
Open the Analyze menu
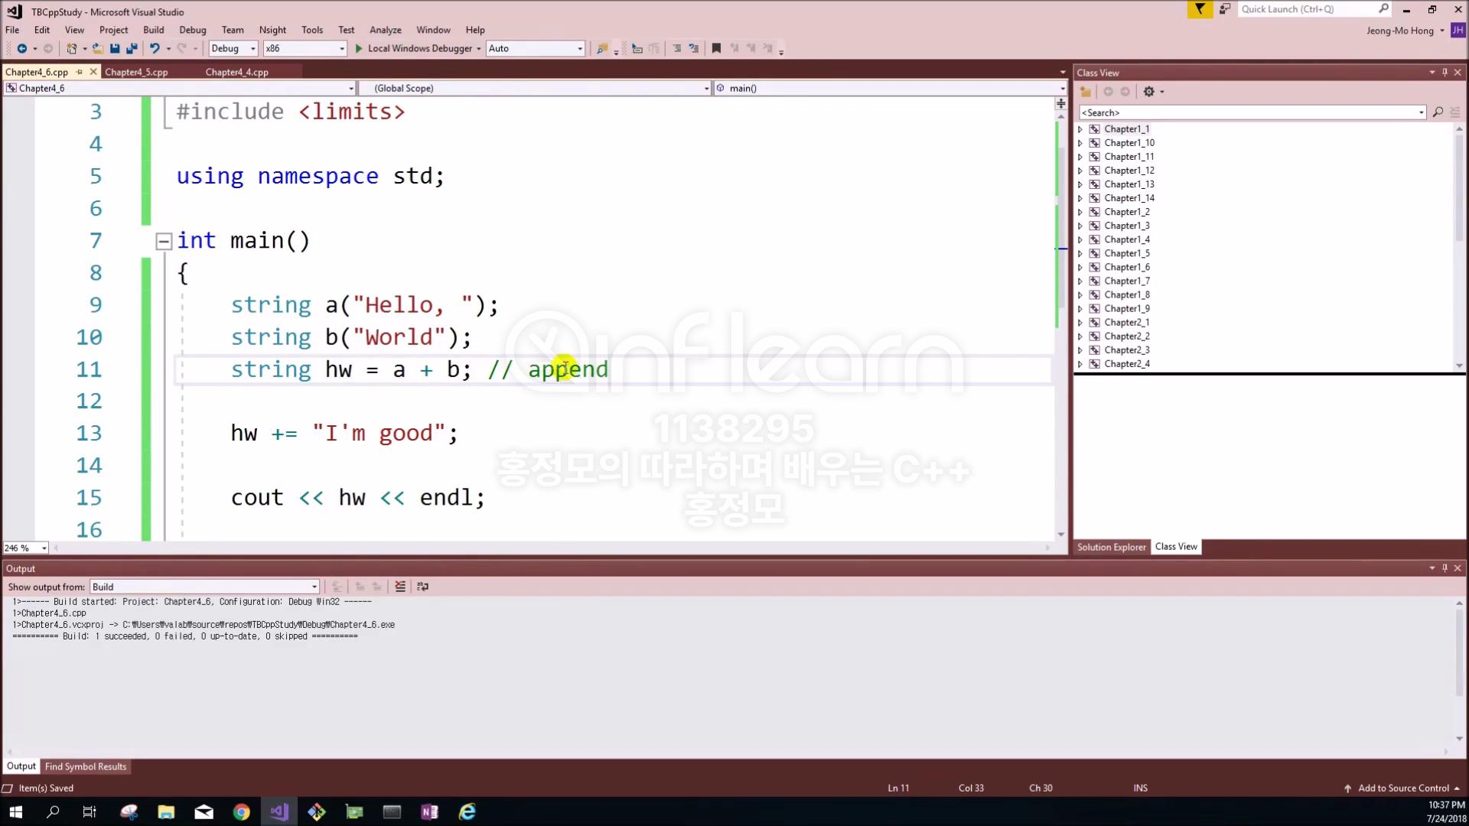click(x=385, y=30)
